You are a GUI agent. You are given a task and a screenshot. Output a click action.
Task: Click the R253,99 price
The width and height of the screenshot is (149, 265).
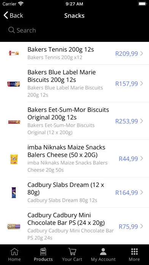pos(127,121)
